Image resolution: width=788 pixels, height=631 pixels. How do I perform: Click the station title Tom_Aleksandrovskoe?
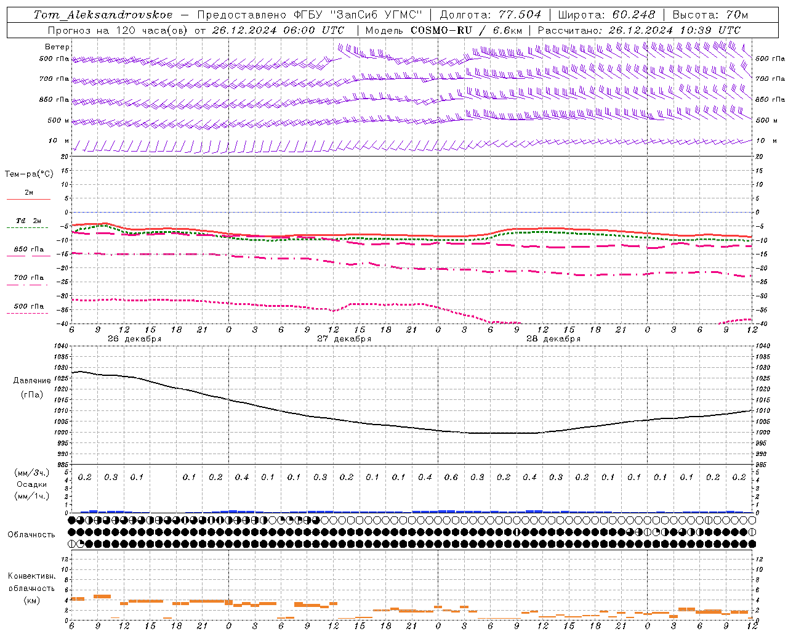[103, 15]
